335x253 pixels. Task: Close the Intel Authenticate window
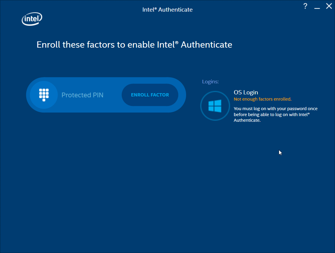coord(329,6)
